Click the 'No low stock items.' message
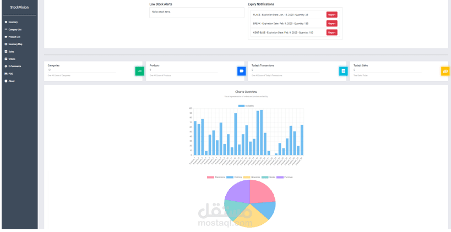Image resolution: width=451 pixels, height=232 pixels. pos(161,12)
